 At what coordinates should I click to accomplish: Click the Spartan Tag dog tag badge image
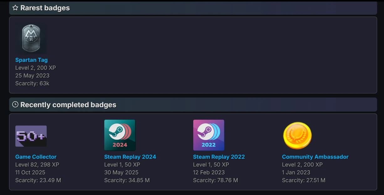[31, 39]
